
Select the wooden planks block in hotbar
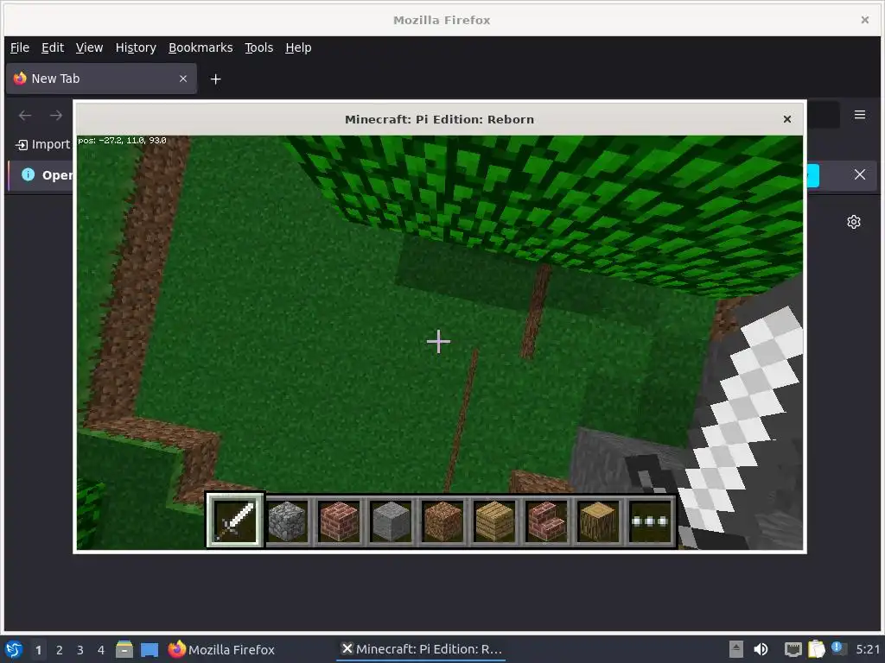click(x=494, y=521)
